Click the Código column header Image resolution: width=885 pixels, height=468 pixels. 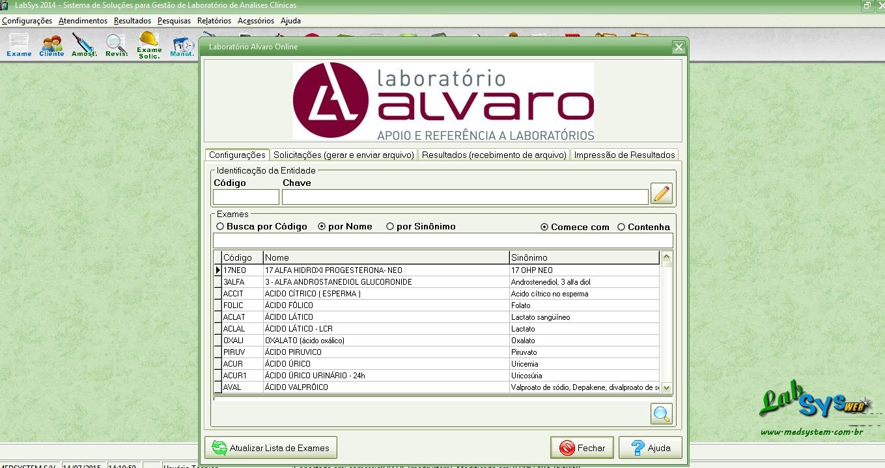point(242,258)
